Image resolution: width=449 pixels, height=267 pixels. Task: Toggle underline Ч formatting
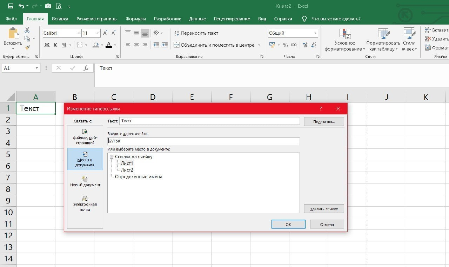click(64, 45)
